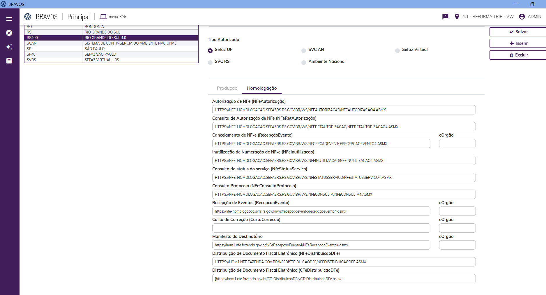Click the Inserir button

(518, 43)
